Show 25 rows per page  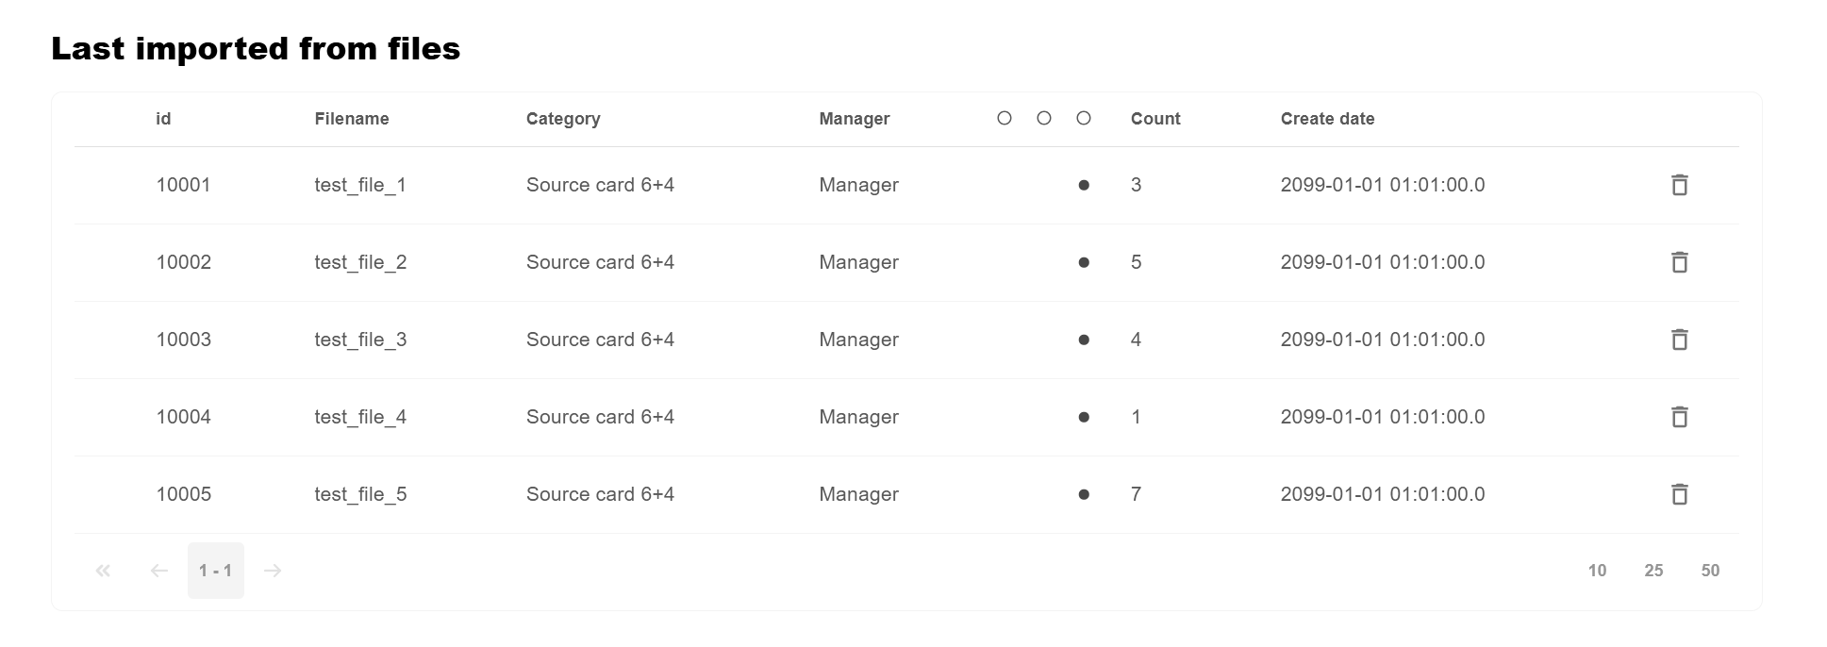tap(1653, 571)
